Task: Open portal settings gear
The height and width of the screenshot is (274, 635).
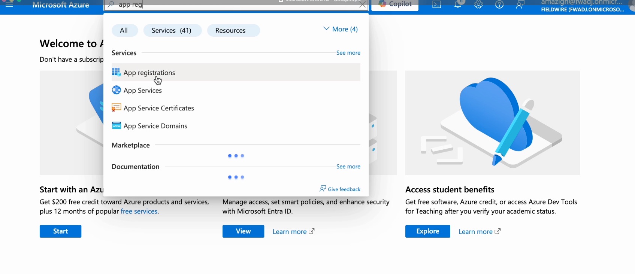Action: click(x=478, y=5)
